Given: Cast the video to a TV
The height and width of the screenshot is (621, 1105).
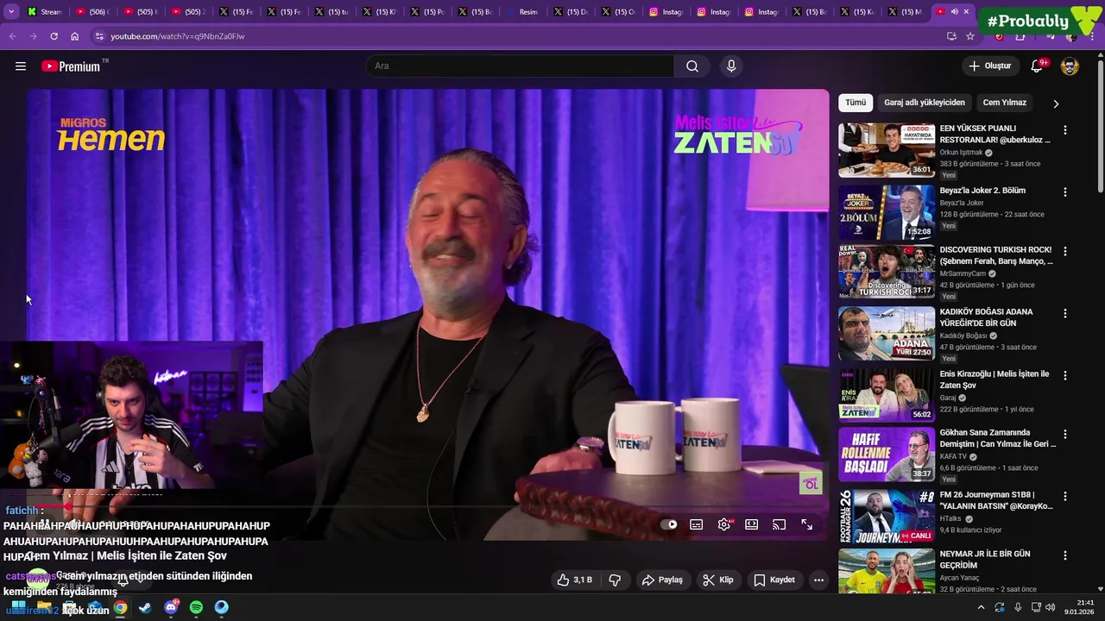Looking at the screenshot, I should 780,524.
